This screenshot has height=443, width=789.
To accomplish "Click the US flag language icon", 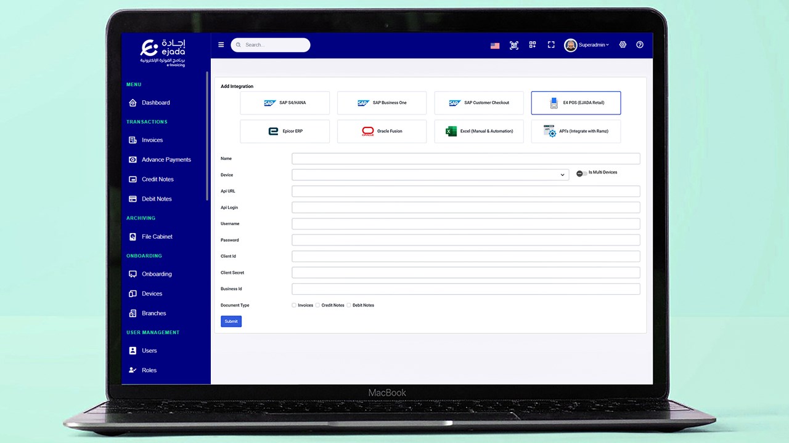I will [x=495, y=44].
